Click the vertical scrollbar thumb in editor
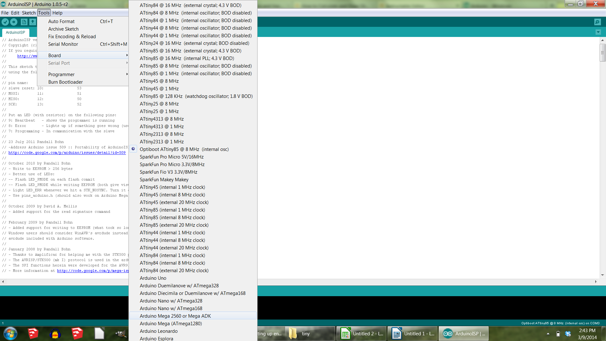Image resolution: width=606 pixels, height=341 pixels. tap(602, 52)
